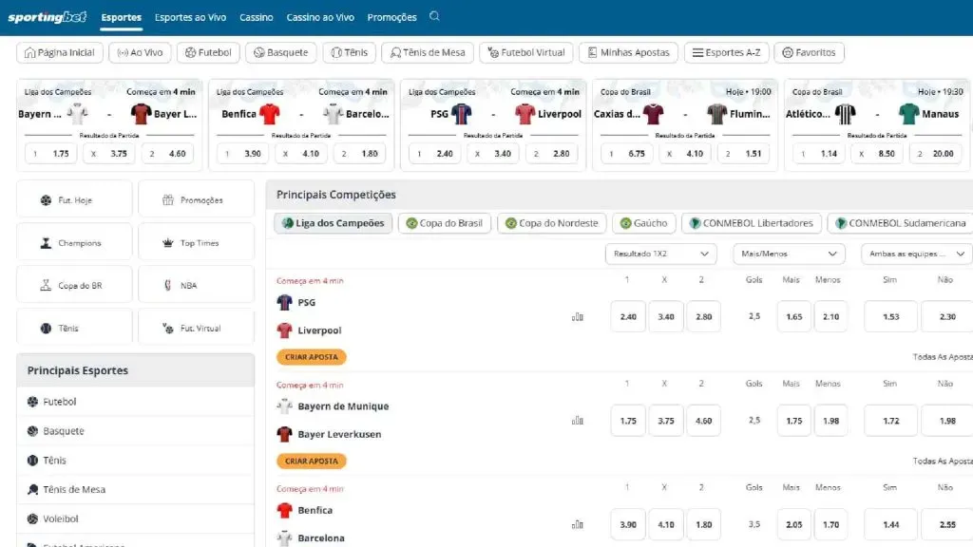Viewport: 973px width, 547px height.
Task: Select Menos odds 1.70 for Benfica match
Action: point(830,524)
